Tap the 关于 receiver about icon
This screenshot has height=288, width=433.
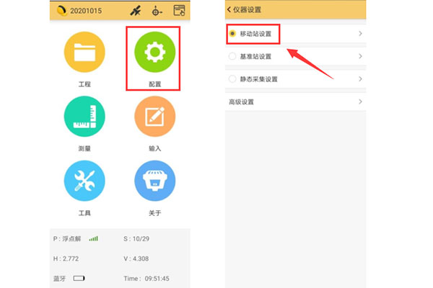(154, 181)
